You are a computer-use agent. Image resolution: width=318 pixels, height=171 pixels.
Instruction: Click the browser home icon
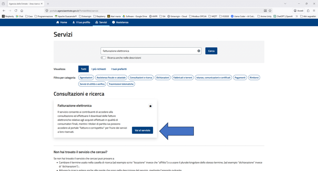[22, 11]
